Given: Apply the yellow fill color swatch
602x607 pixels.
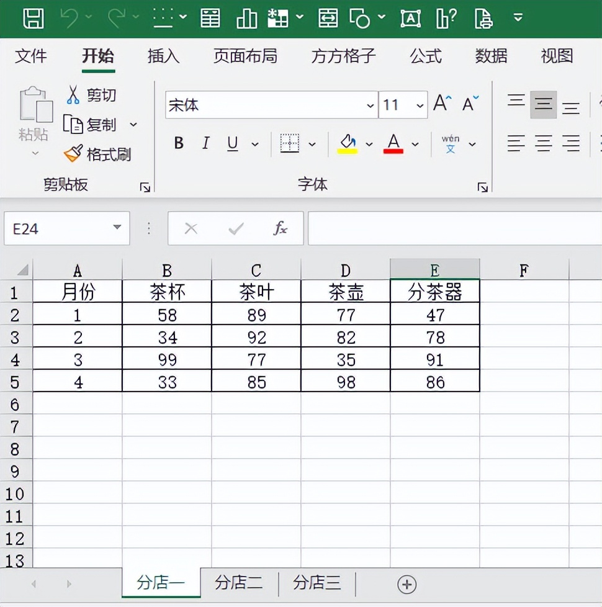Looking at the screenshot, I should (x=348, y=144).
